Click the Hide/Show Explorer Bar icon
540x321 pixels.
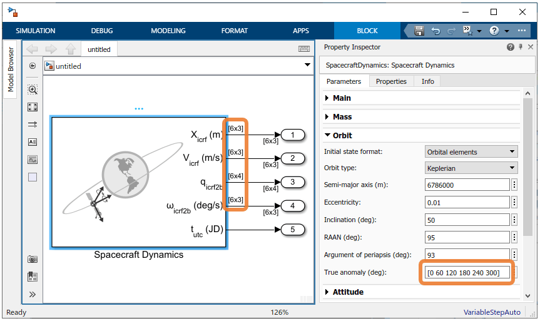point(33,66)
